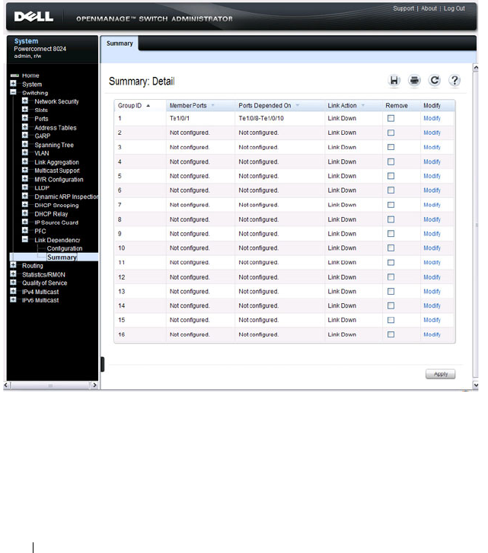Expand the Routing tree node

[13, 265]
